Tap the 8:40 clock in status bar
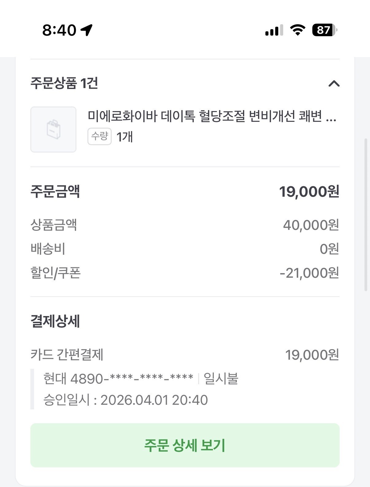 [59, 30]
